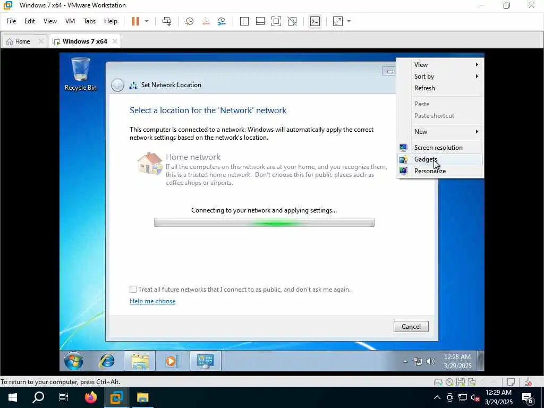Screen dimensions: 544x408
Task: Click the Control Panel network taskbar item
Action: click(206, 361)
